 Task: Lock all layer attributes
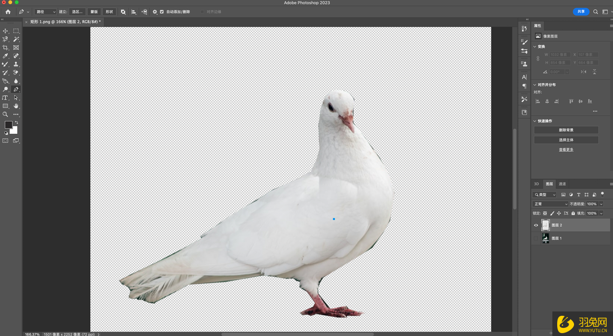tap(573, 213)
